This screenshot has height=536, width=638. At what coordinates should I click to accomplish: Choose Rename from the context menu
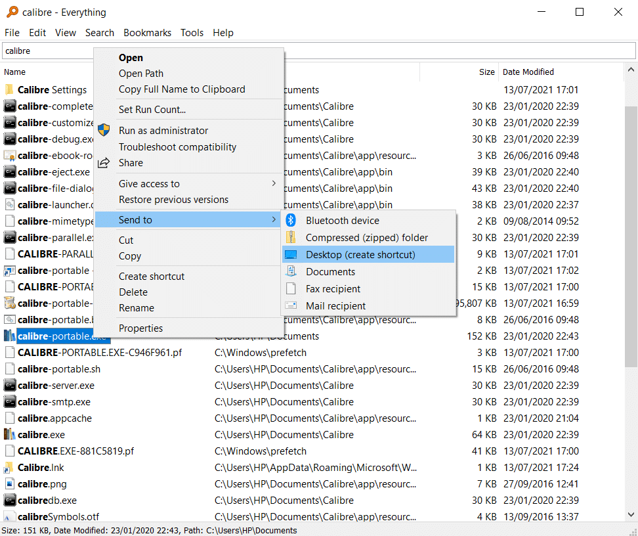[x=189, y=308]
